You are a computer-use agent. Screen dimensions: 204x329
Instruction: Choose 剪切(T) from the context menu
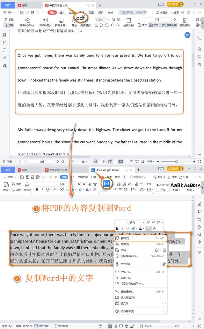pyautogui.click(x=140, y=244)
